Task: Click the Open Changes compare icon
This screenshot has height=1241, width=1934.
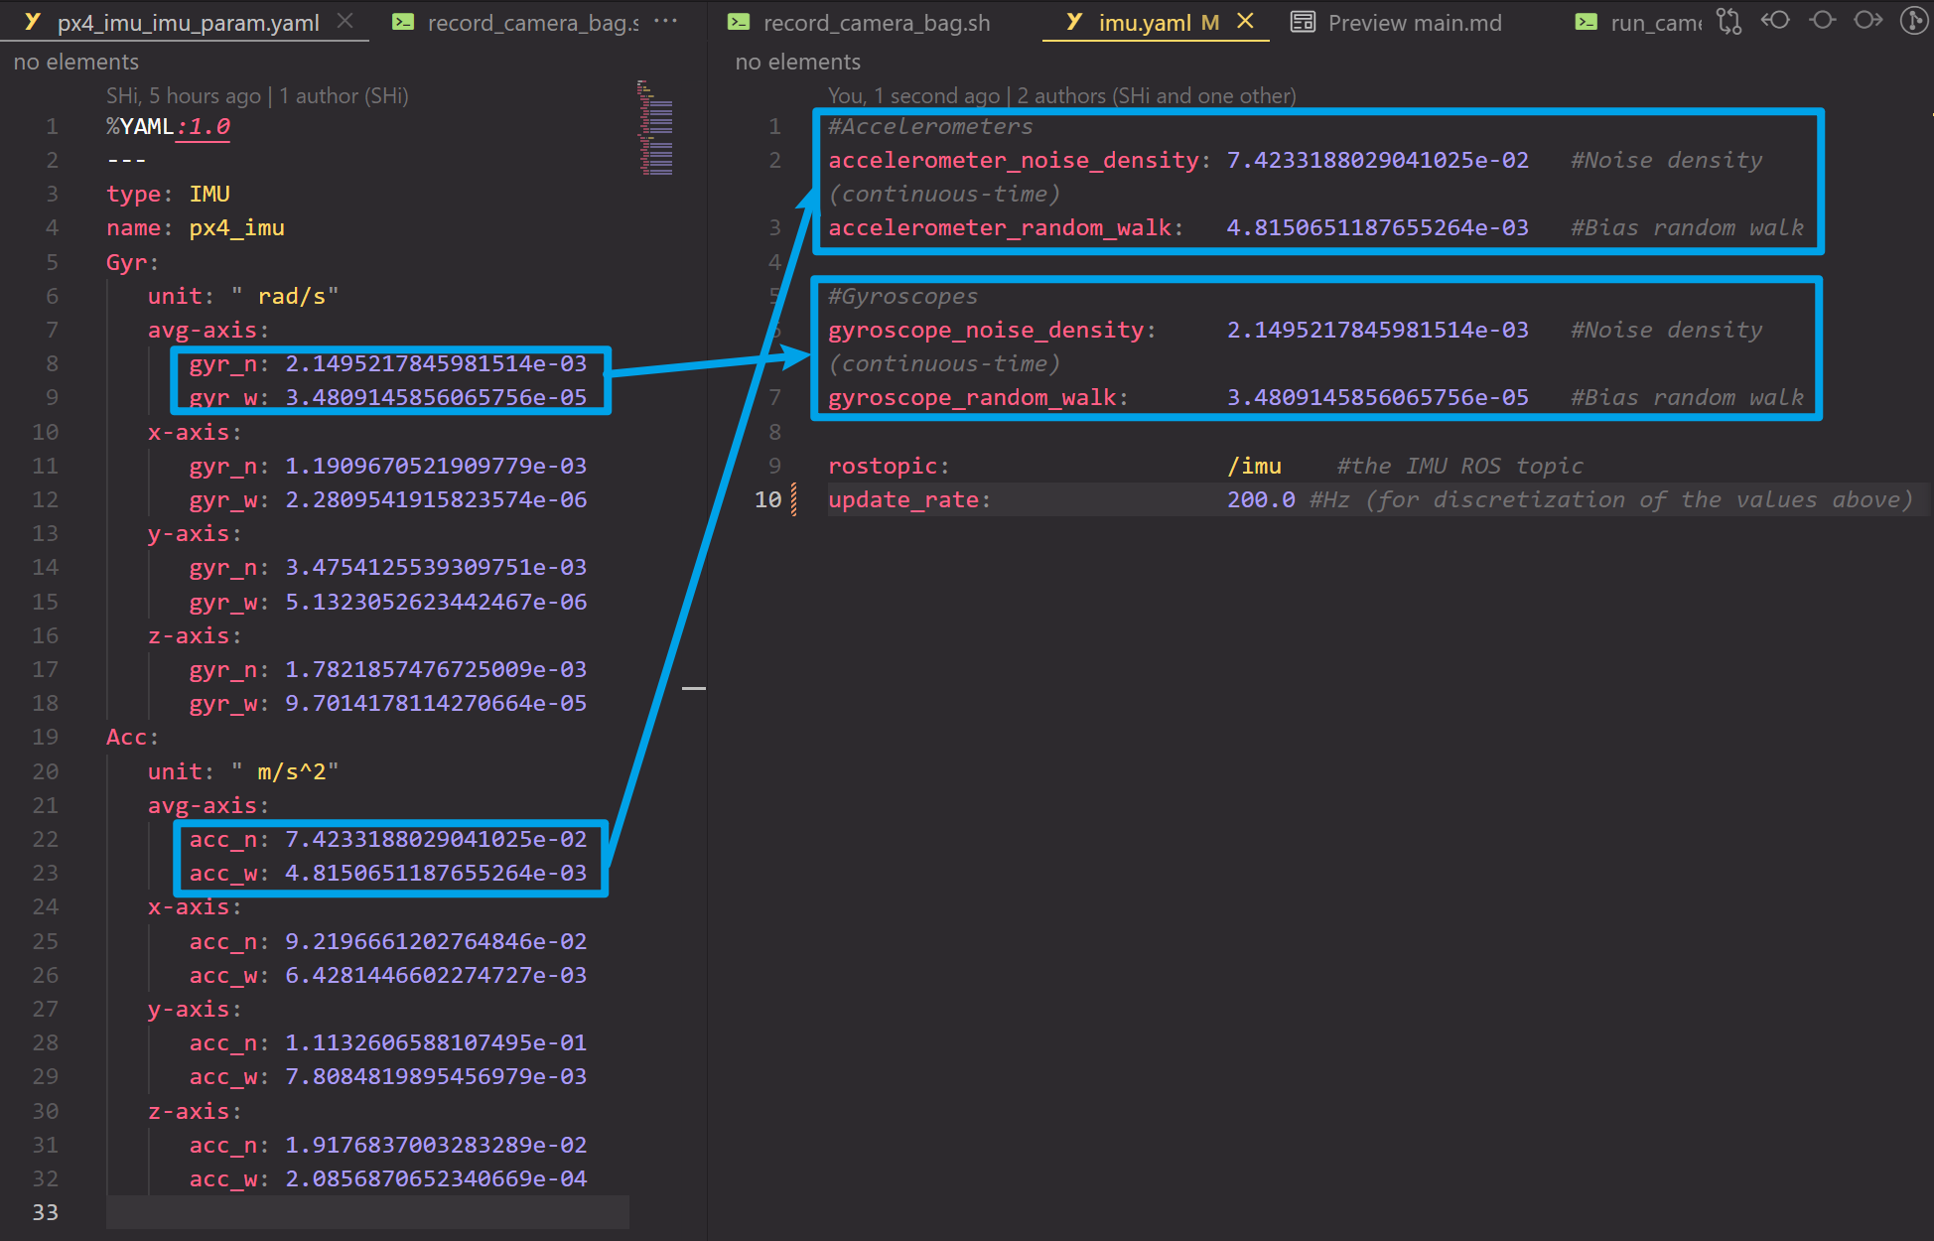Action: (x=1729, y=22)
